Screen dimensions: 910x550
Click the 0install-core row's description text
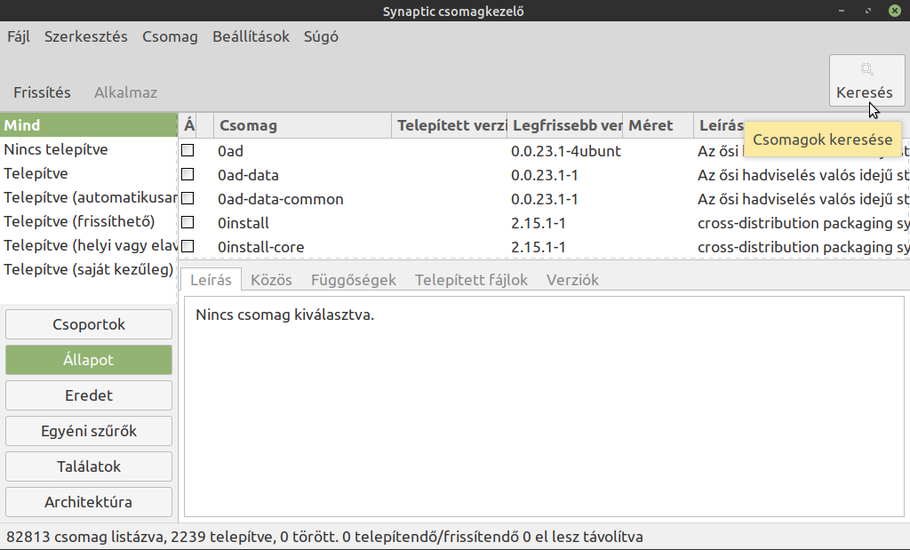tap(803, 247)
